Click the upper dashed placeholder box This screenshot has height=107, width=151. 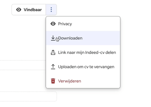pos(23,65)
